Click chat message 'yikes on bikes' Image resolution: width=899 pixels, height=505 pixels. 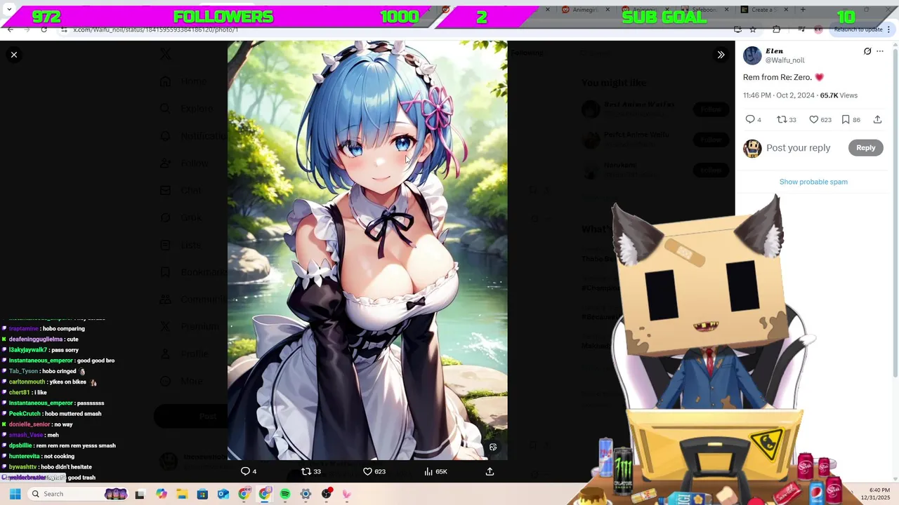coord(68,382)
